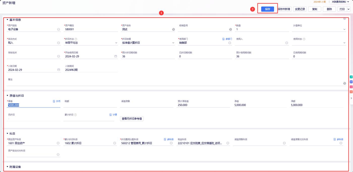Click help icon beside 折旧方法
Image resolution: width=353 pixels, height=172 pixels.
coord(76,39)
